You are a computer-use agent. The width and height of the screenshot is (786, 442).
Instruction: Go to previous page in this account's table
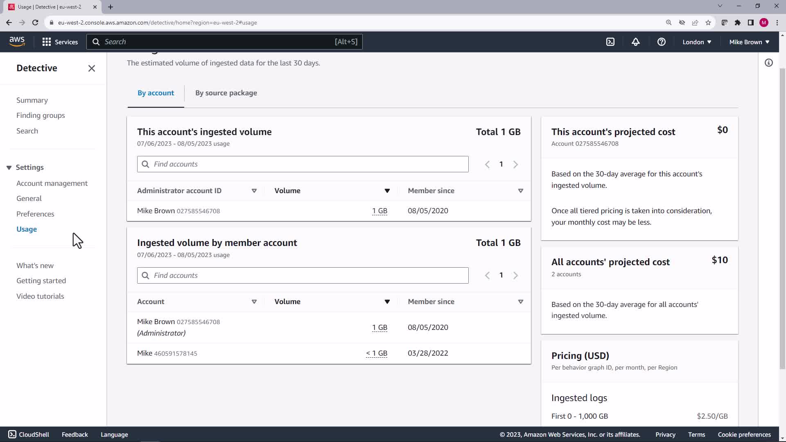487,165
